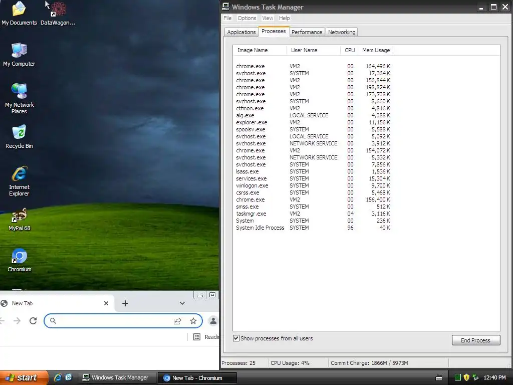Expand the Chromium tab search chevron

click(182, 303)
